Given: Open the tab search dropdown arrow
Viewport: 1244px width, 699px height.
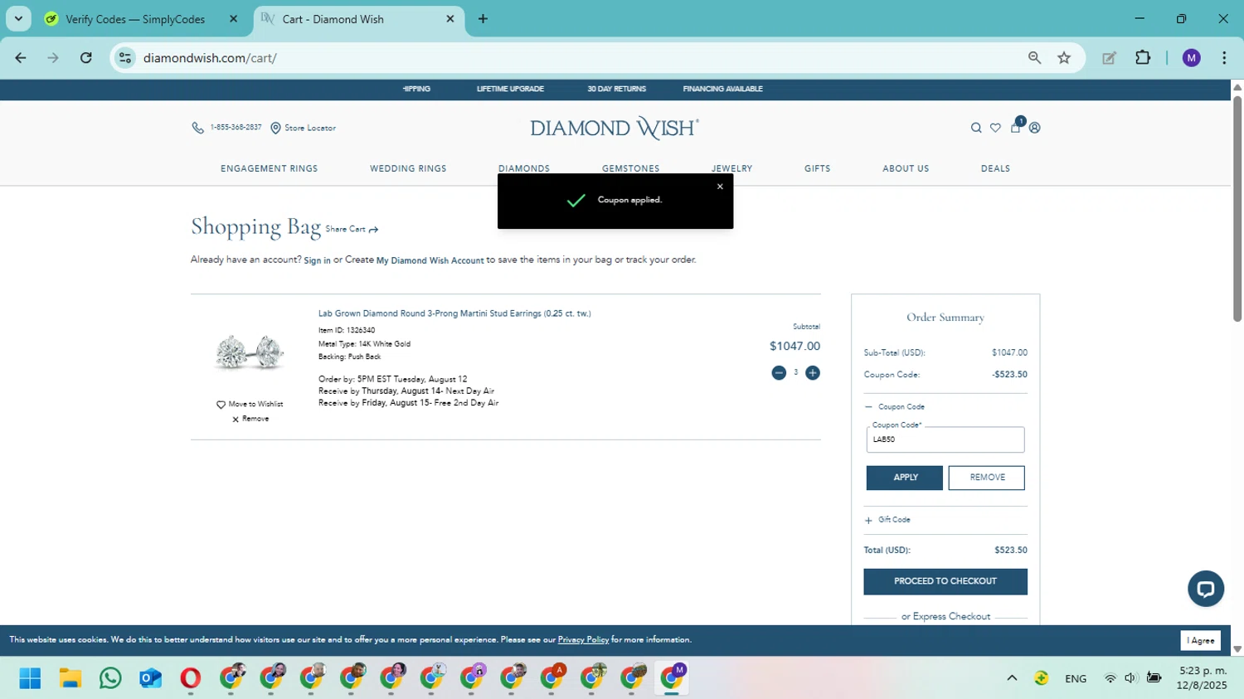Looking at the screenshot, I should pos(18,19).
